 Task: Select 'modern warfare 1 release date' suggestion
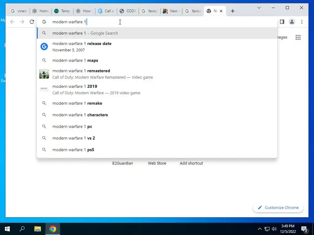coord(157,47)
